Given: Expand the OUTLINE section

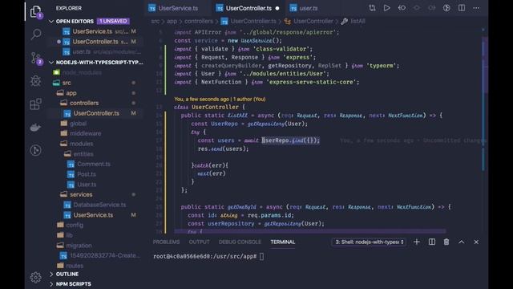Looking at the screenshot, I should (x=67, y=274).
